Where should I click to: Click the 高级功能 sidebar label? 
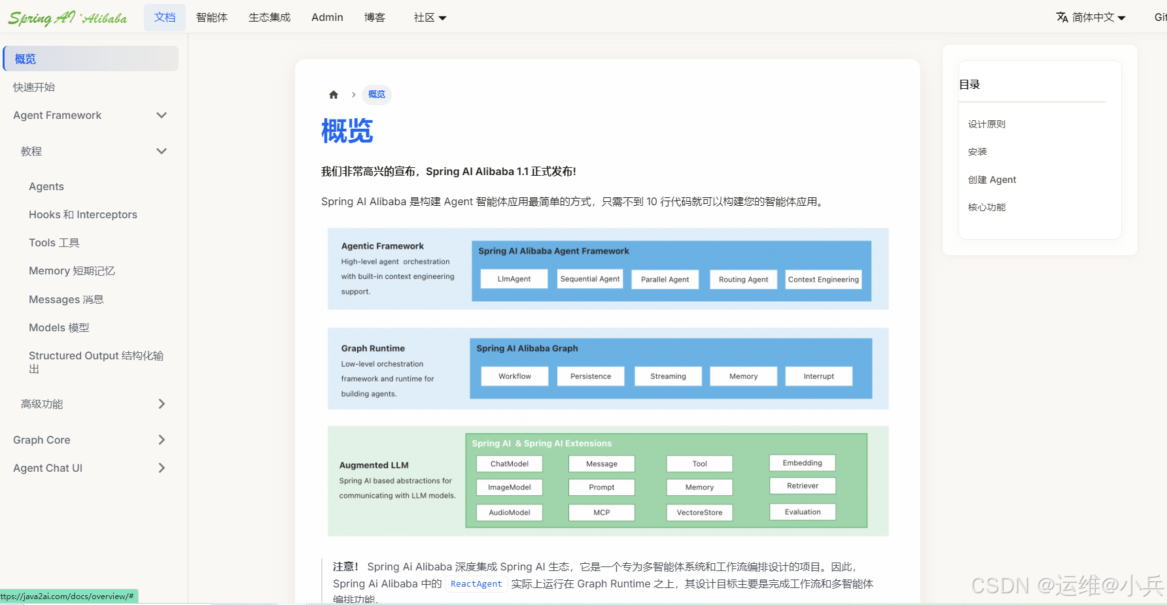pyautogui.click(x=42, y=404)
